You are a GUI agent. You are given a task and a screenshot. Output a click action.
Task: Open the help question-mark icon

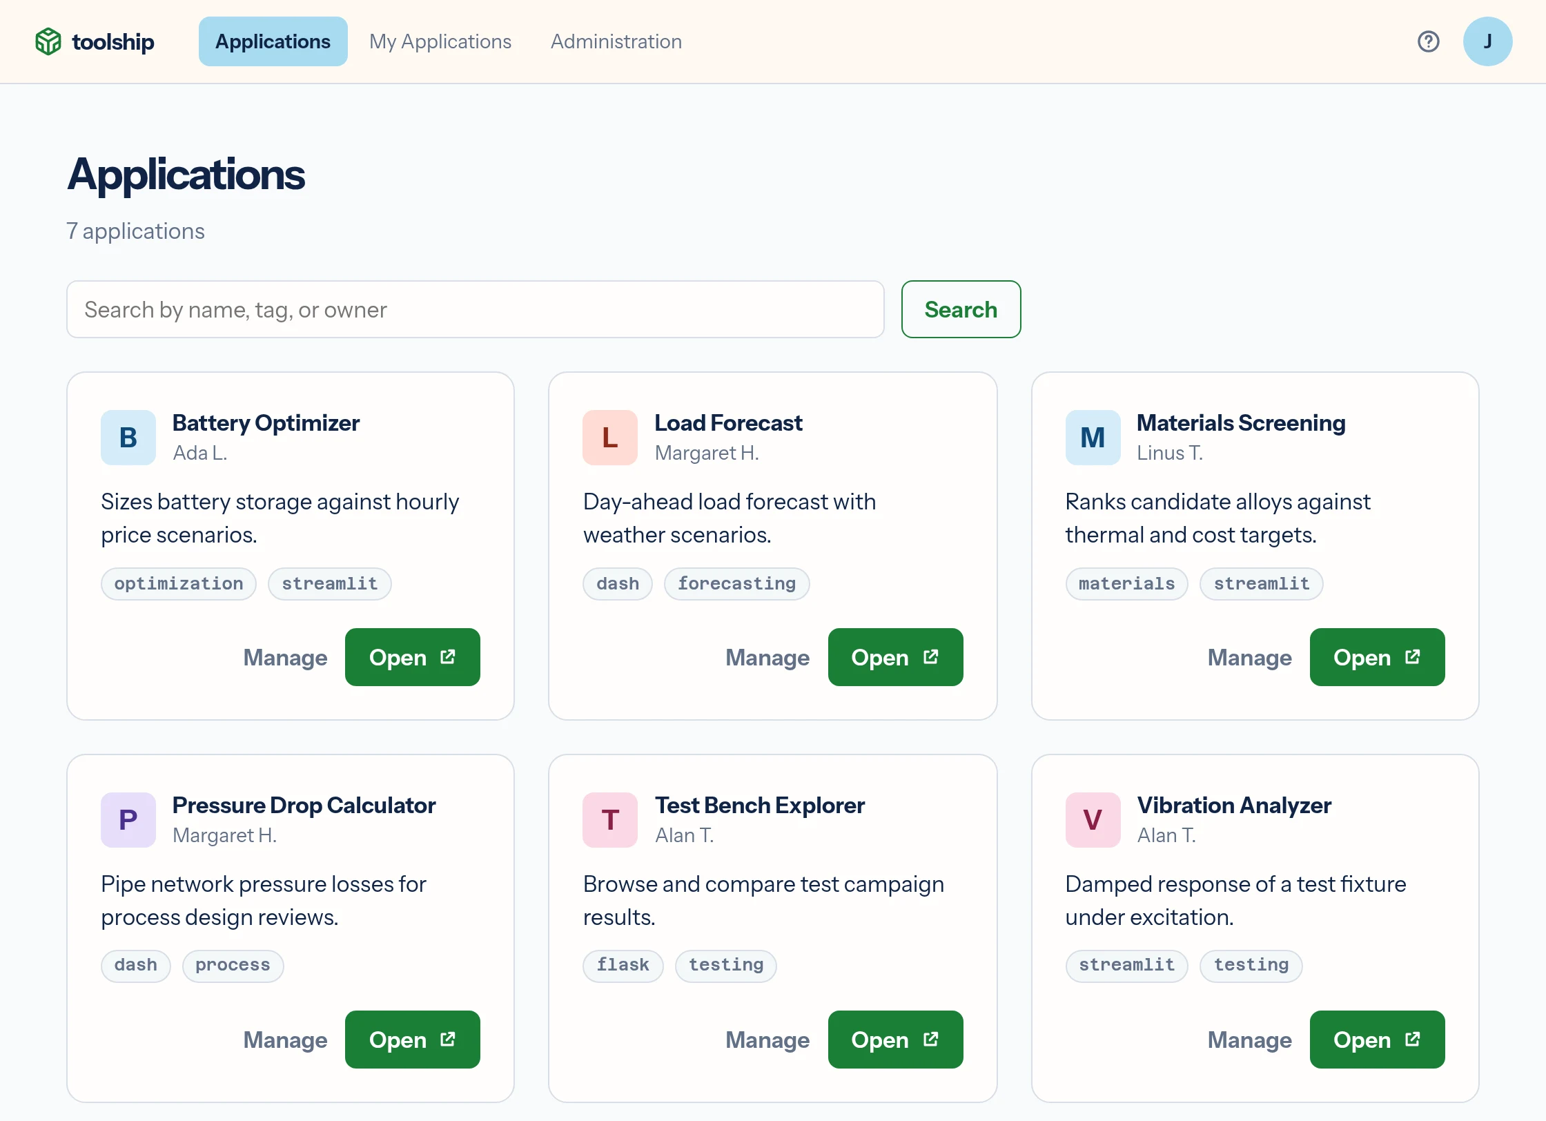pos(1428,41)
